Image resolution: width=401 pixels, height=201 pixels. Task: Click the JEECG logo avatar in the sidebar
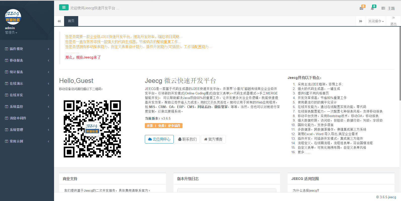point(13,17)
